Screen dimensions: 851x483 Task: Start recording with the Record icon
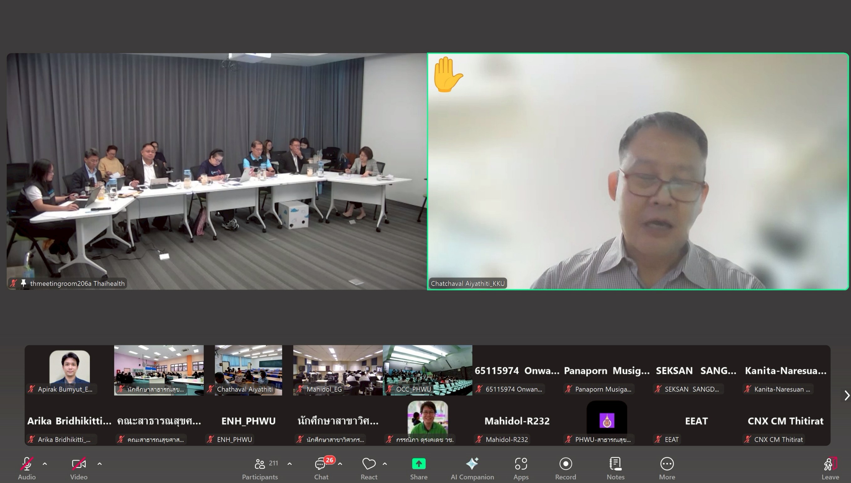tap(566, 464)
